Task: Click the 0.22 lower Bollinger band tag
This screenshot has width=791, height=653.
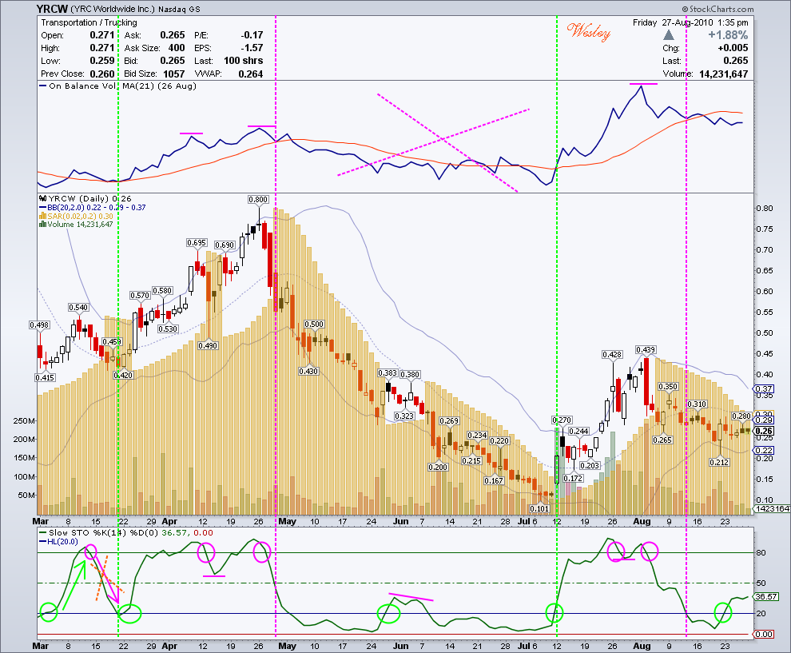Action: [x=764, y=450]
